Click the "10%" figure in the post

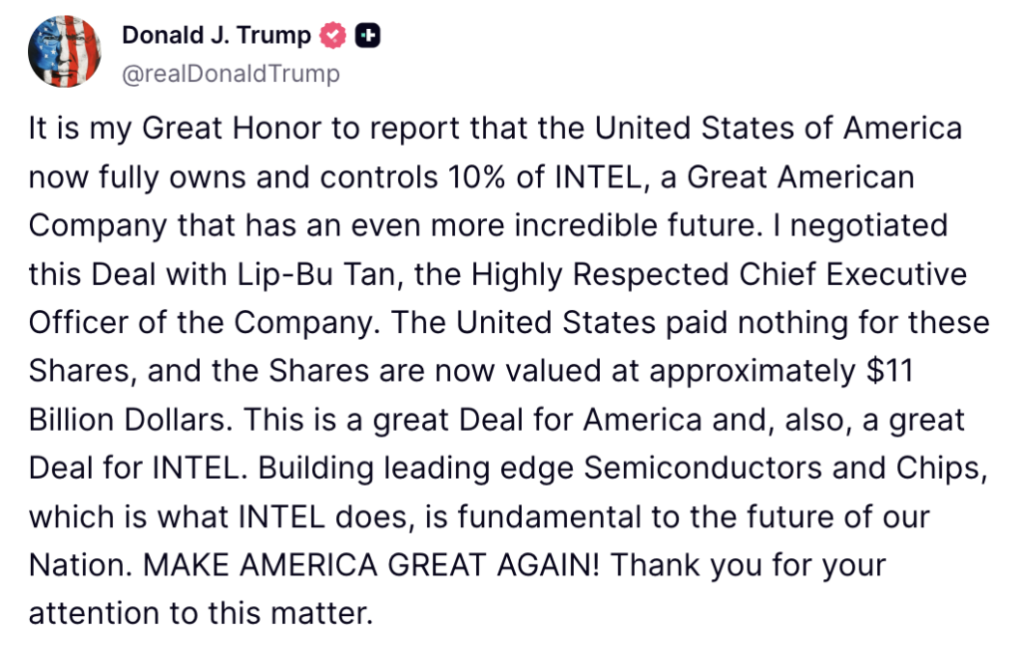pyautogui.click(x=476, y=177)
